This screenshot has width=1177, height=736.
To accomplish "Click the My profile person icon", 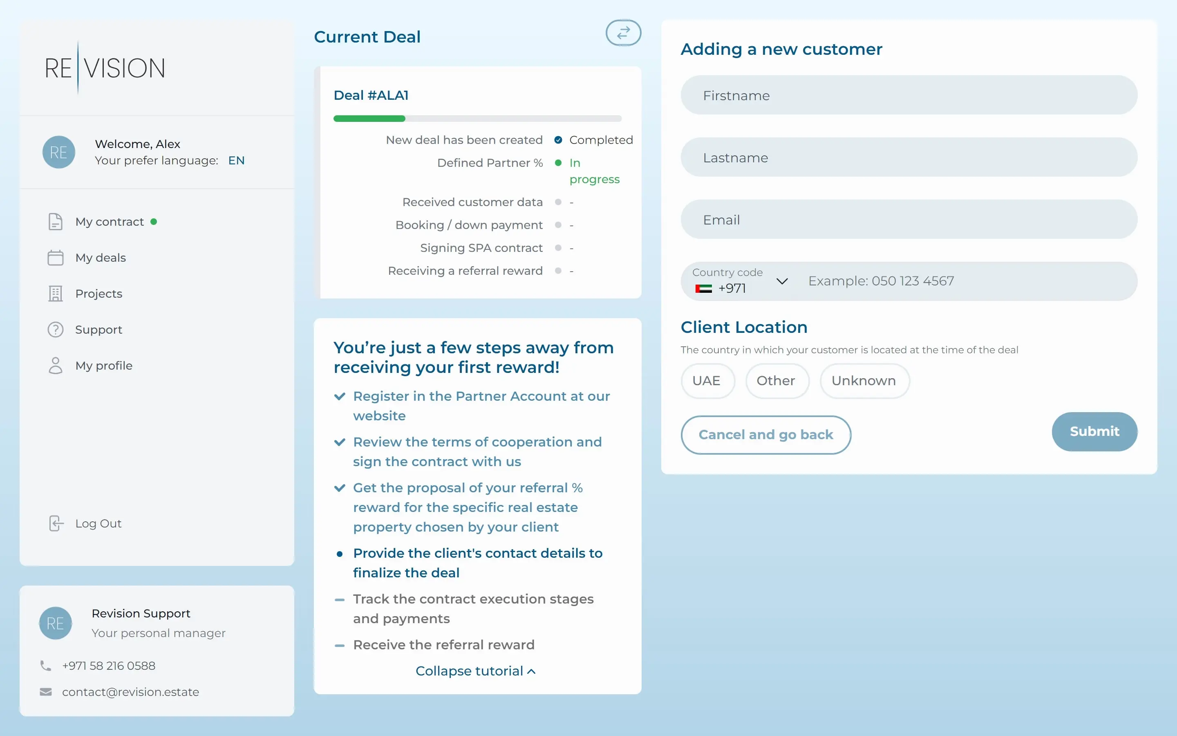I will pos(56,366).
